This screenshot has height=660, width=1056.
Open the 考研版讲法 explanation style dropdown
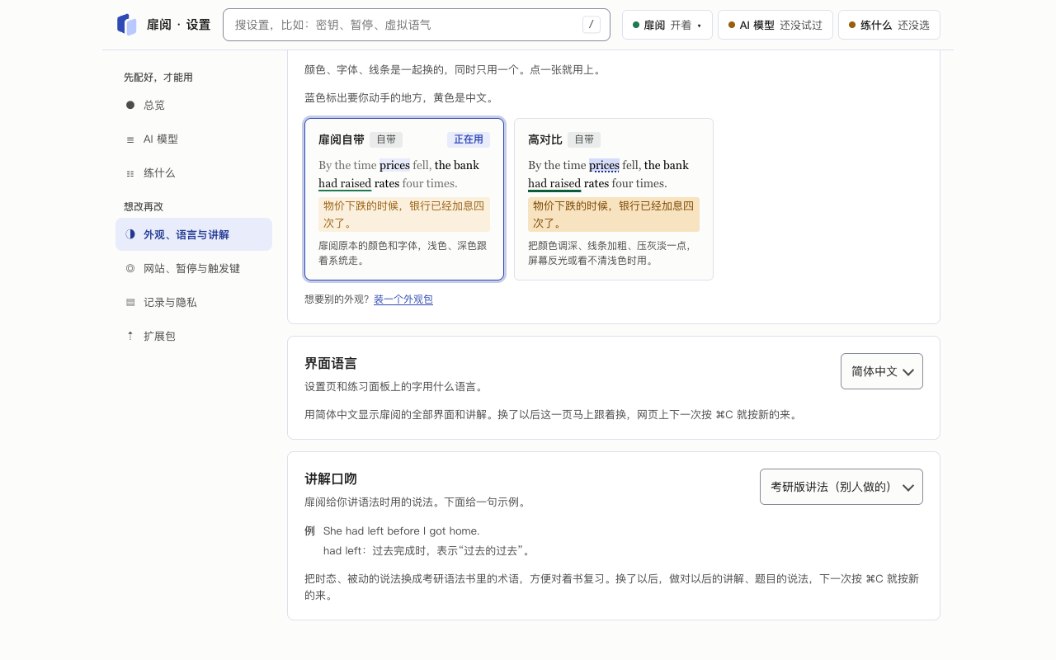tap(841, 487)
